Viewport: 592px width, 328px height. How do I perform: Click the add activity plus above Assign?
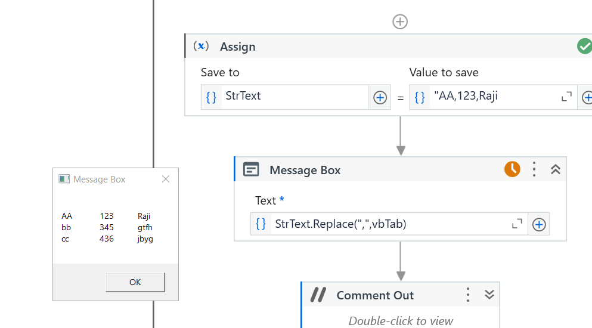(400, 22)
